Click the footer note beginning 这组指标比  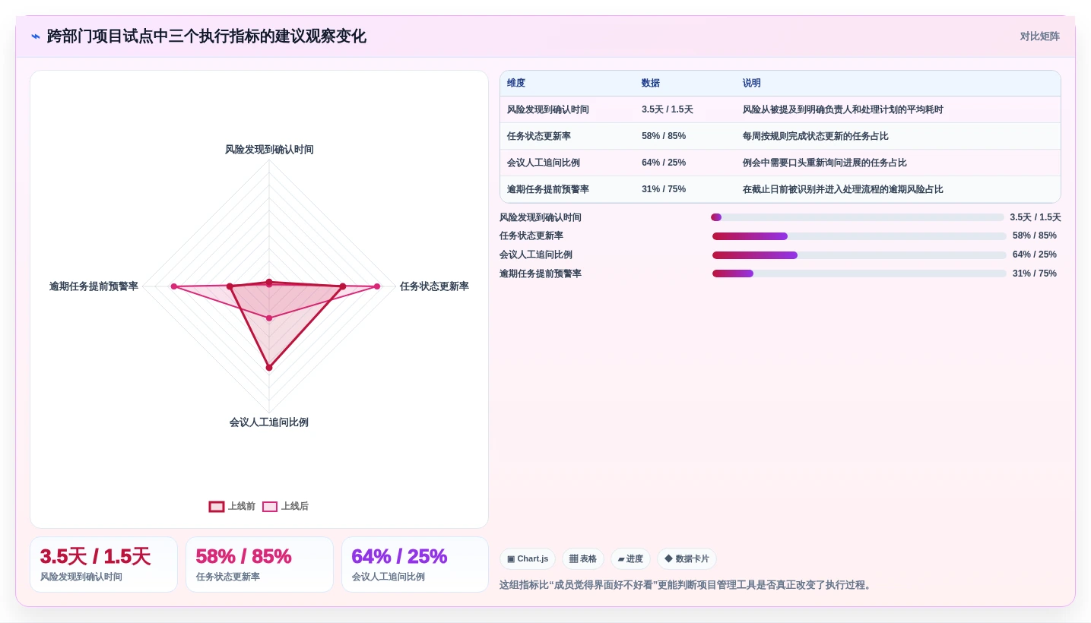(x=687, y=585)
